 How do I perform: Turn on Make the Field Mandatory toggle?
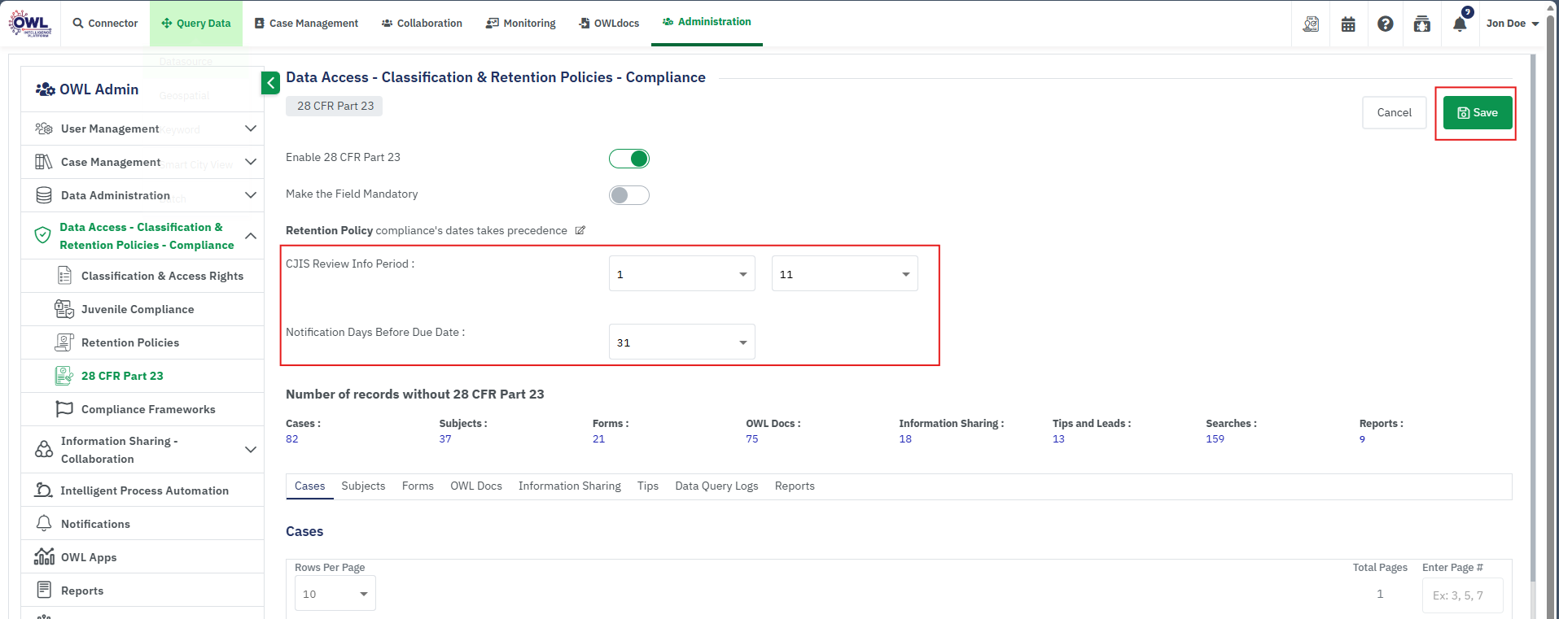629,195
